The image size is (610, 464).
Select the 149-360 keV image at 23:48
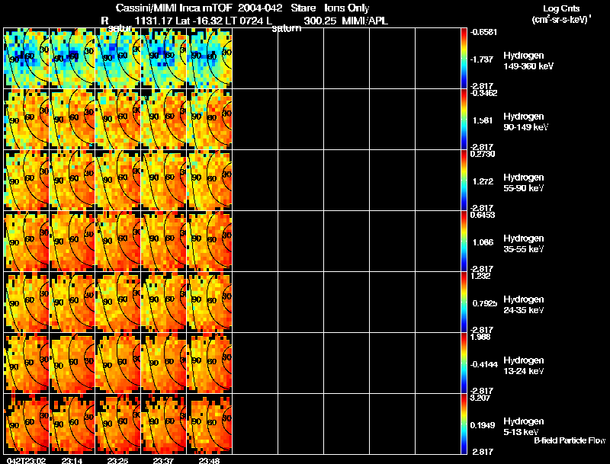coord(210,59)
